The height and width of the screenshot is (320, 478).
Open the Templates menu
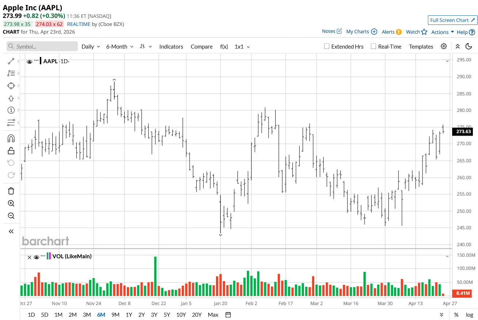pyautogui.click(x=421, y=46)
